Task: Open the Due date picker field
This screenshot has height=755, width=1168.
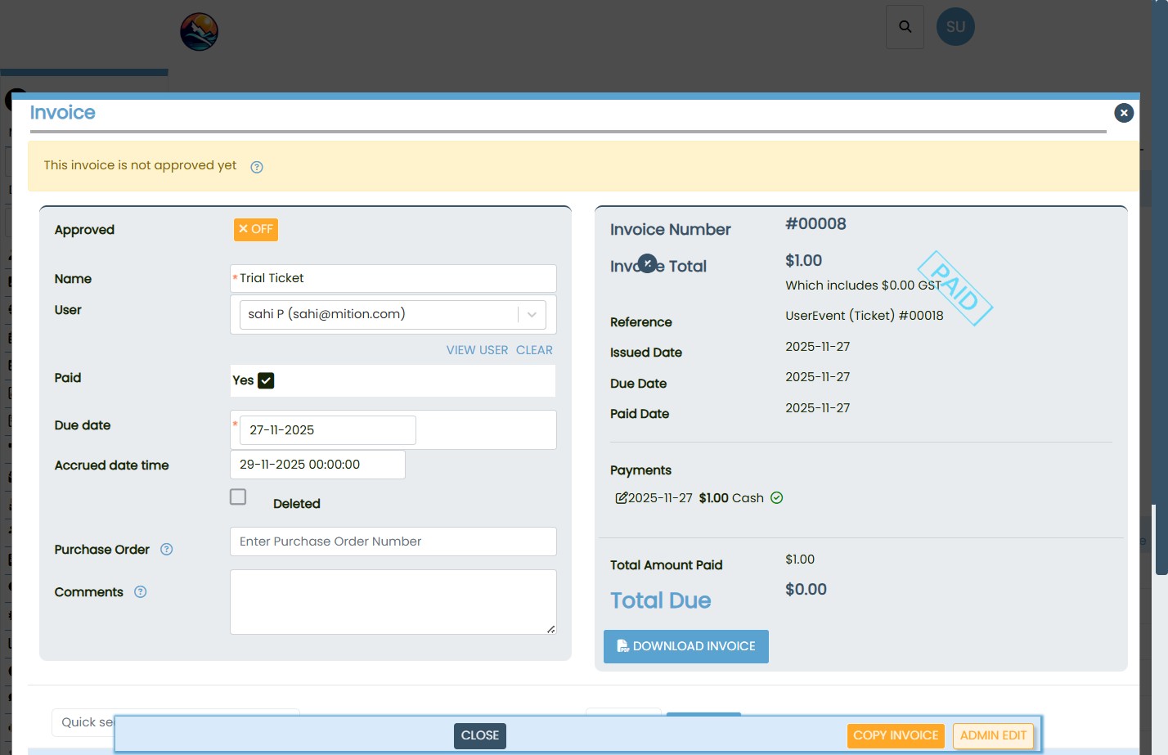Action: click(327, 430)
